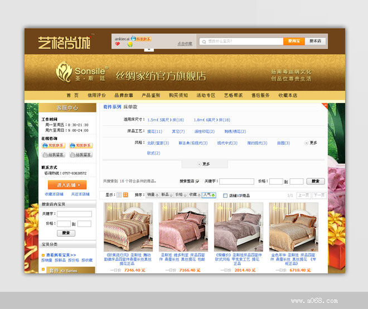Click the orange corner ribbon on filter panel

tap(325, 105)
